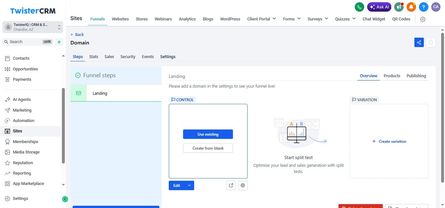Click the Marketing paper plane icon
This screenshot has height=208, width=445.
(7, 110)
